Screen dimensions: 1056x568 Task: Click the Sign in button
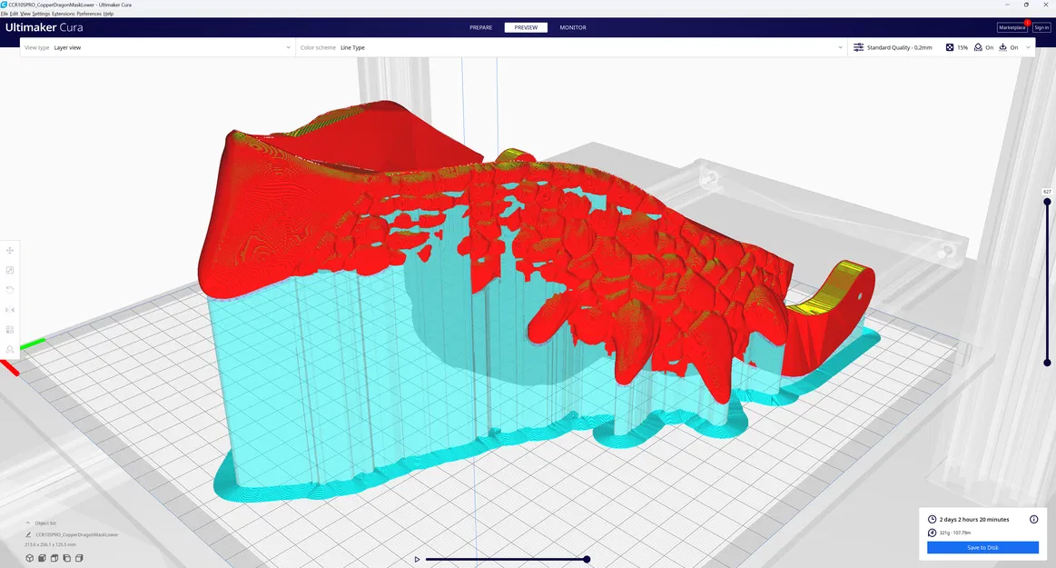click(x=1041, y=27)
